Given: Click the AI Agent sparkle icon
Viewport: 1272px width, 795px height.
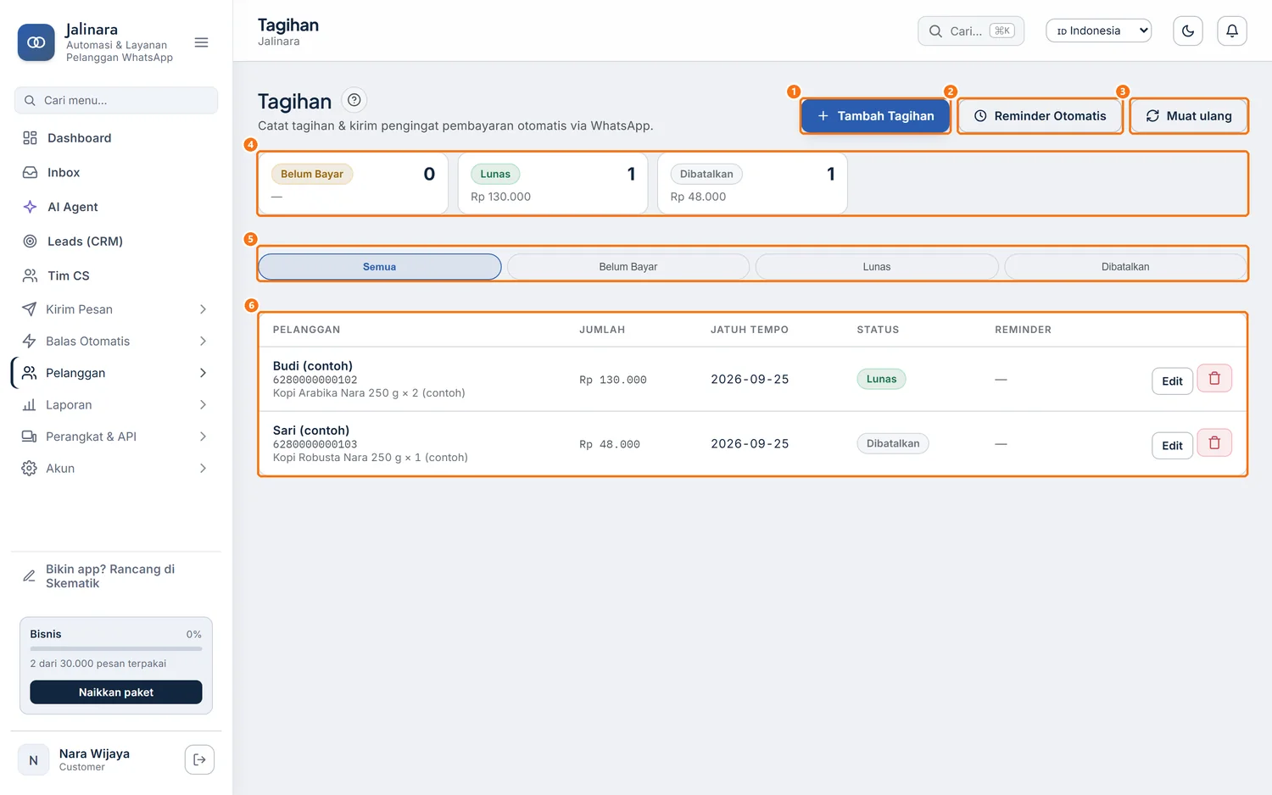Looking at the screenshot, I should (30, 207).
